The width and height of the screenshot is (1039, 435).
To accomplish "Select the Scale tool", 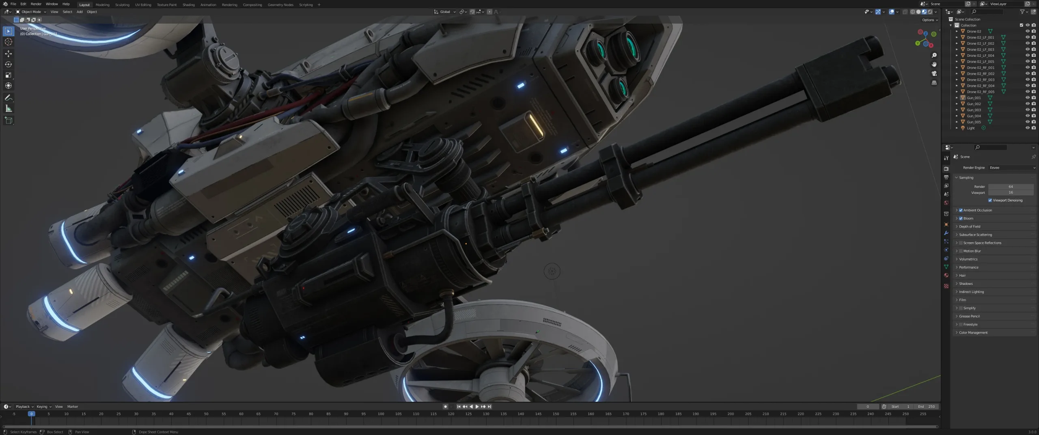I will (x=8, y=75).
